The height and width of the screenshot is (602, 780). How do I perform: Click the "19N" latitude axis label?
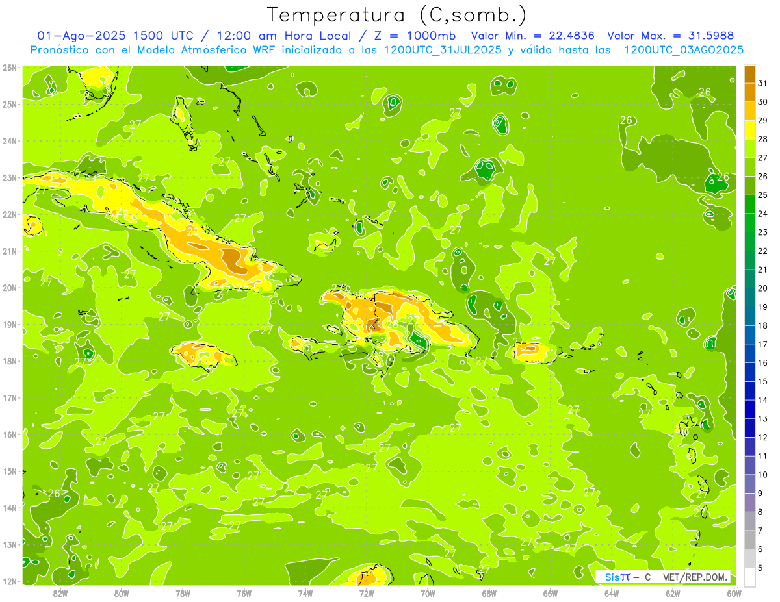coord(10,324)
